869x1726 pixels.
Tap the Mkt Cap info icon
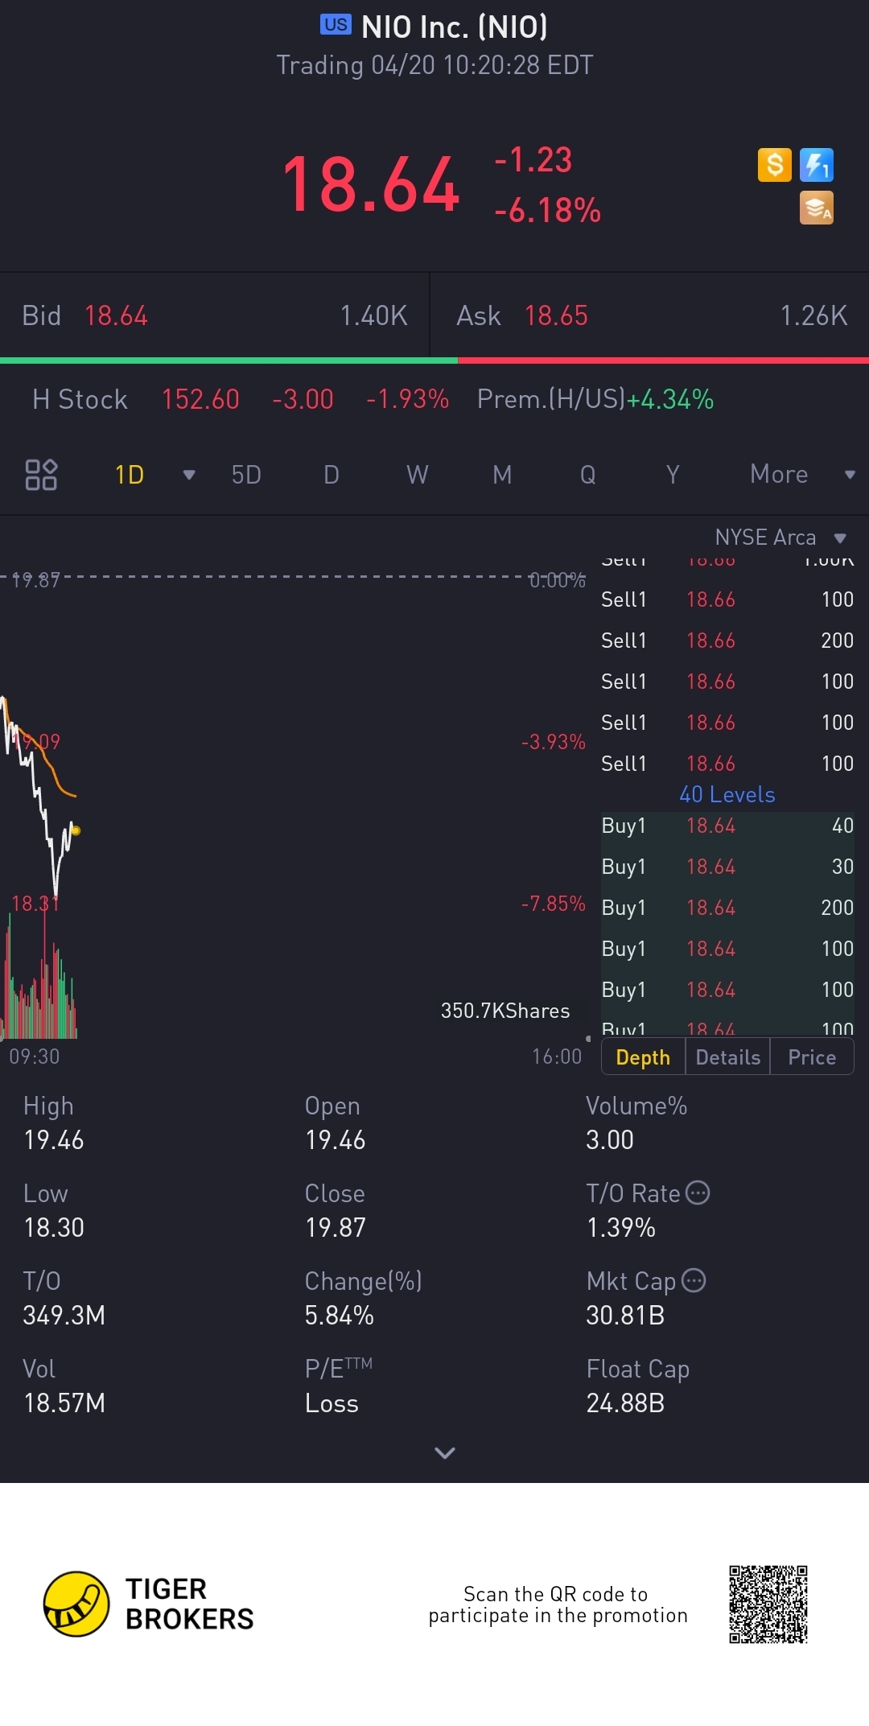[694, 1280]
